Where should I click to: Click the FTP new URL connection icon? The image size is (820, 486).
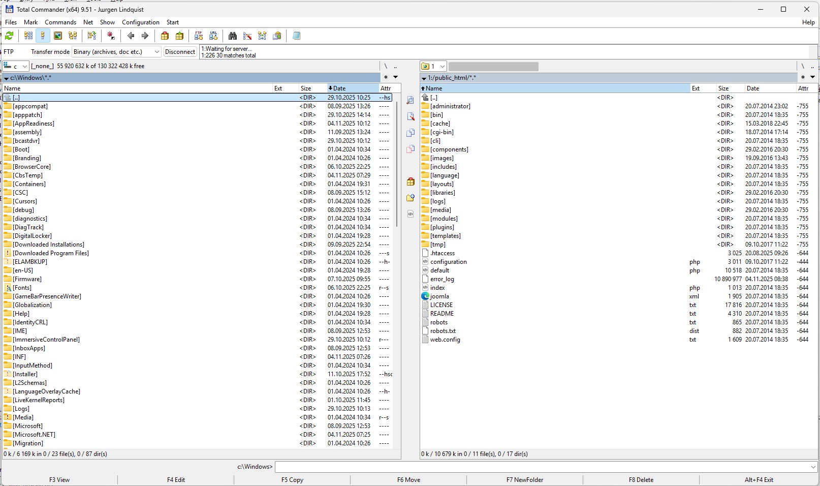[213, 36]
